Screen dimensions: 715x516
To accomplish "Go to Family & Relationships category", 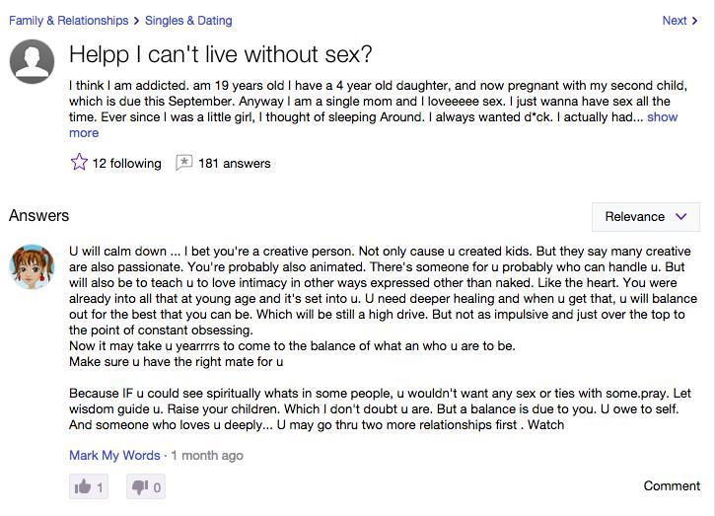I will (x=68, y=21).
